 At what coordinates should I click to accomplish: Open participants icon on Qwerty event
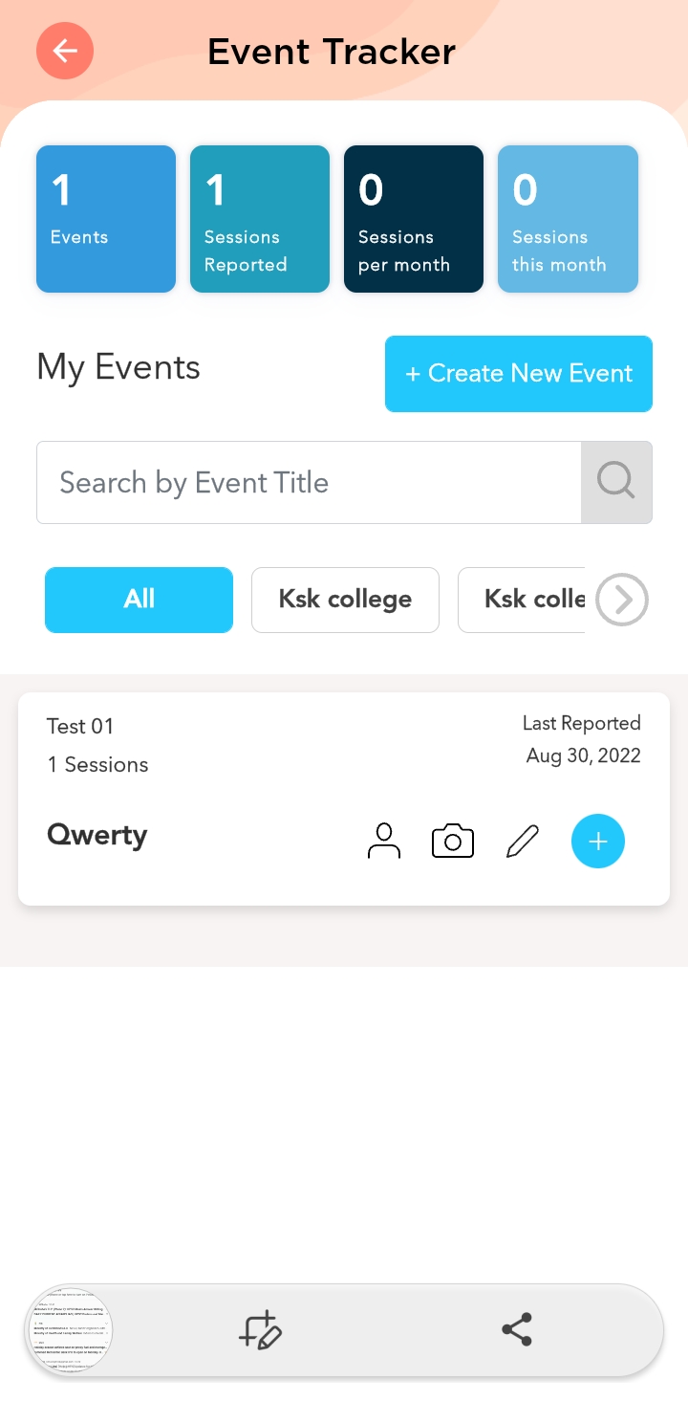(x=384, y=842)
